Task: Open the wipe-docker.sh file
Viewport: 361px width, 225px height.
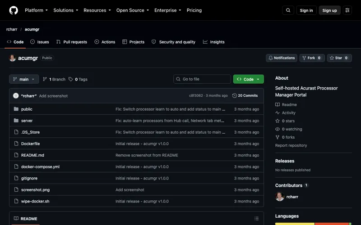Action: point(35,201)
